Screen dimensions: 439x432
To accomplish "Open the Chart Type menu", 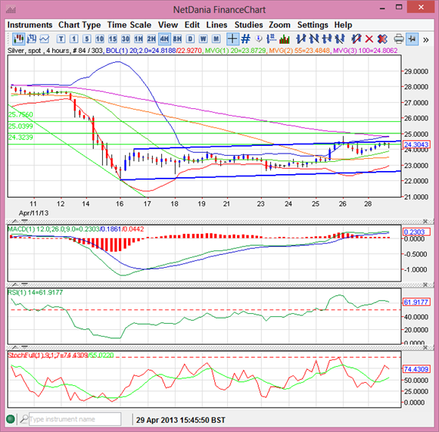I will pos(79,25).
